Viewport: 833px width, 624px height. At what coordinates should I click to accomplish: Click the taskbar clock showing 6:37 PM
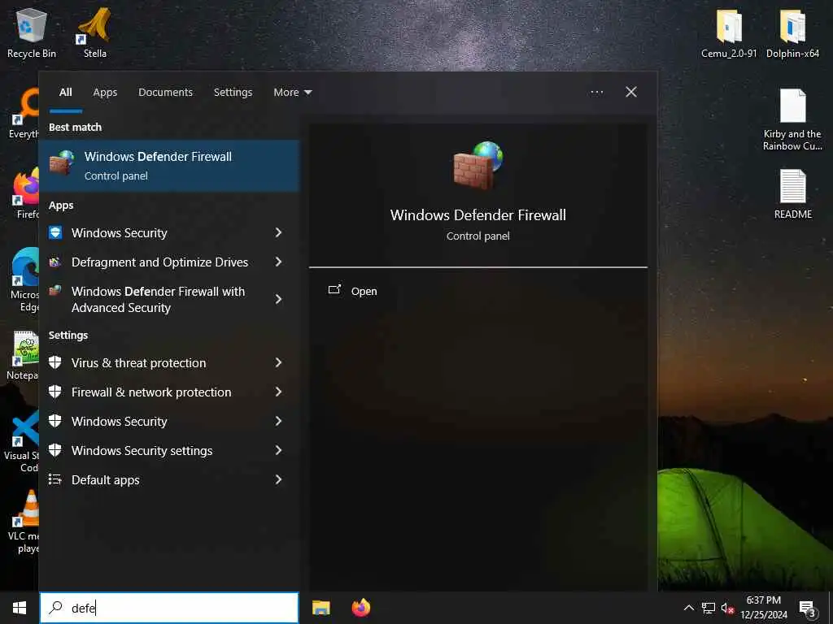tap(763, 608)
